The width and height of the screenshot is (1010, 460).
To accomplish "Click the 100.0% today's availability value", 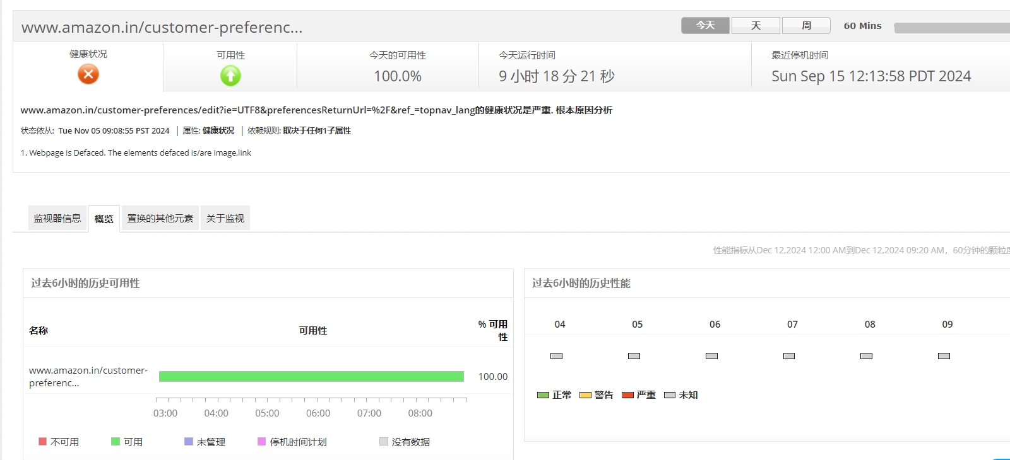I will click(398, 76).
